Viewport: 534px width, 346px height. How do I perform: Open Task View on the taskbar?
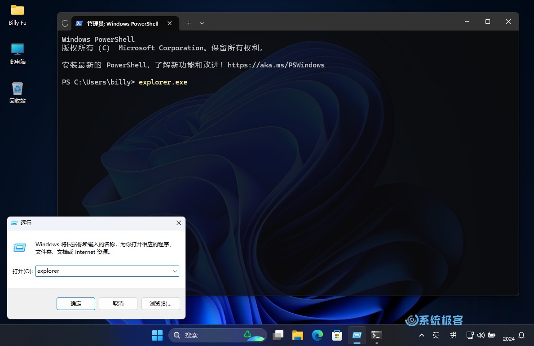click(278, 335)
